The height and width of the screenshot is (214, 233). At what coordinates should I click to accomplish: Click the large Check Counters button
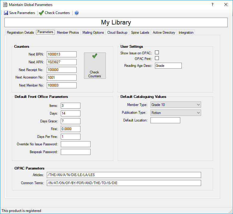[95, 65]
